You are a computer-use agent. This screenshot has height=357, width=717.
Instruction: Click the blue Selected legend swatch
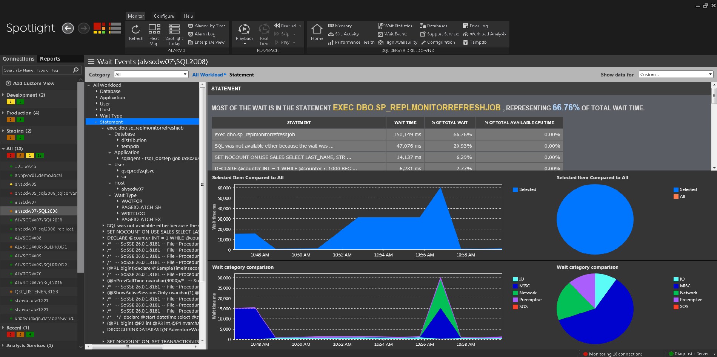coord(515,190)
